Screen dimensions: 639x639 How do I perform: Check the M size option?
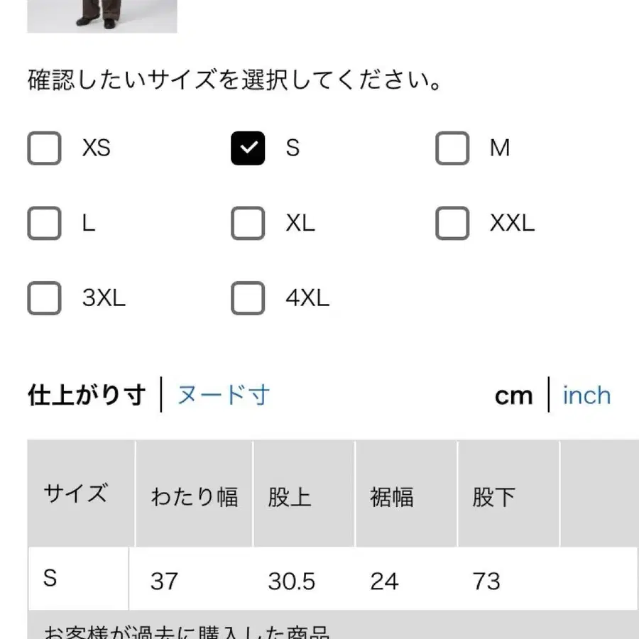tap(452, 148)
